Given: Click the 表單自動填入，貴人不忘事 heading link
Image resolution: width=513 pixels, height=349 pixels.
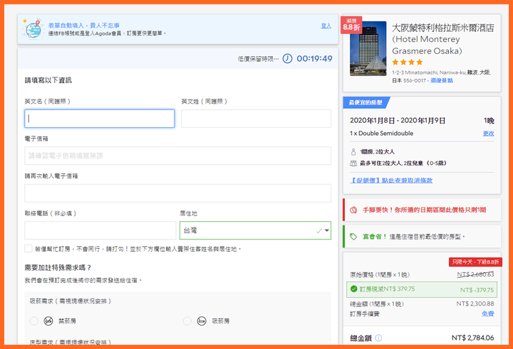Looking at the screenshot, I should click(x=84, y=26).
